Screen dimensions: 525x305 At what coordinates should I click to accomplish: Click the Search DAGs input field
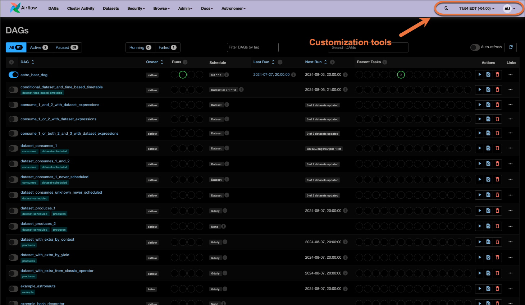pos(368,47)
